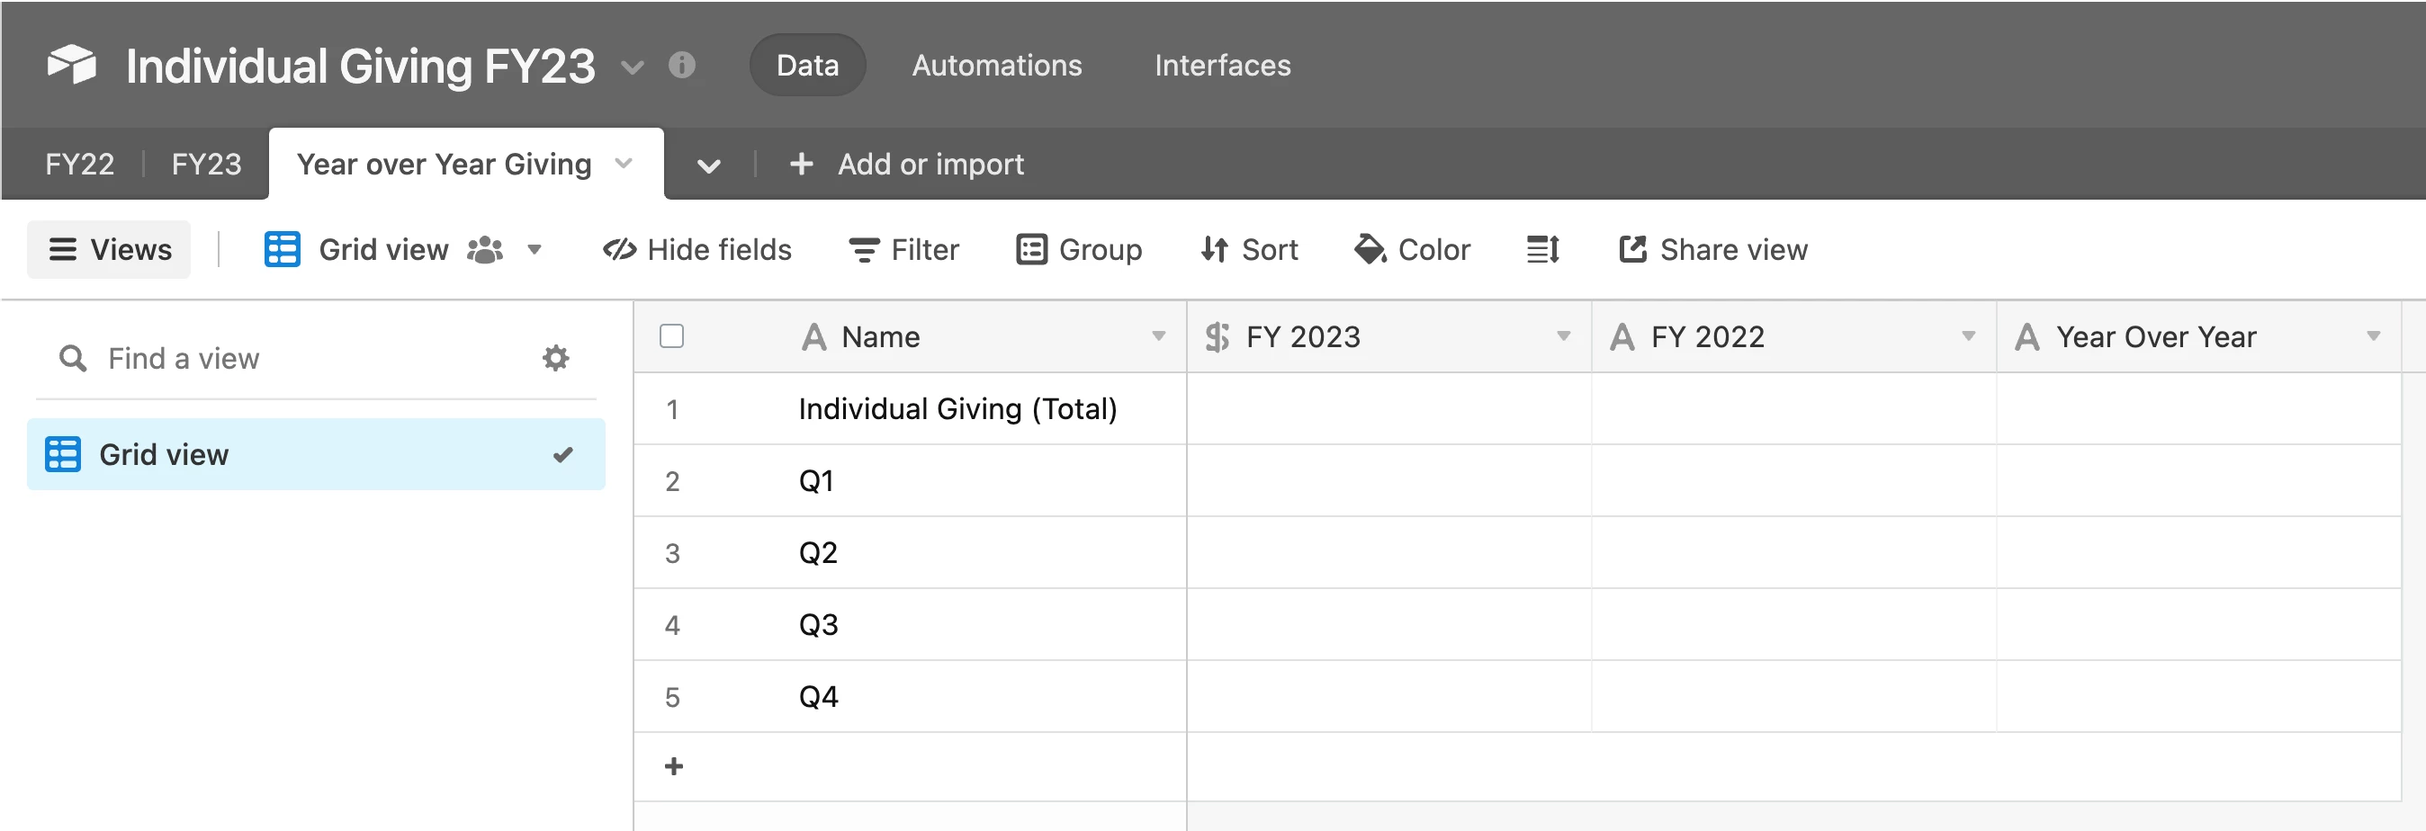Image resolution: width=2426 pixels, height=831 pixels.
Task: Click the collaborative view people icon
Action: [485, 249]
